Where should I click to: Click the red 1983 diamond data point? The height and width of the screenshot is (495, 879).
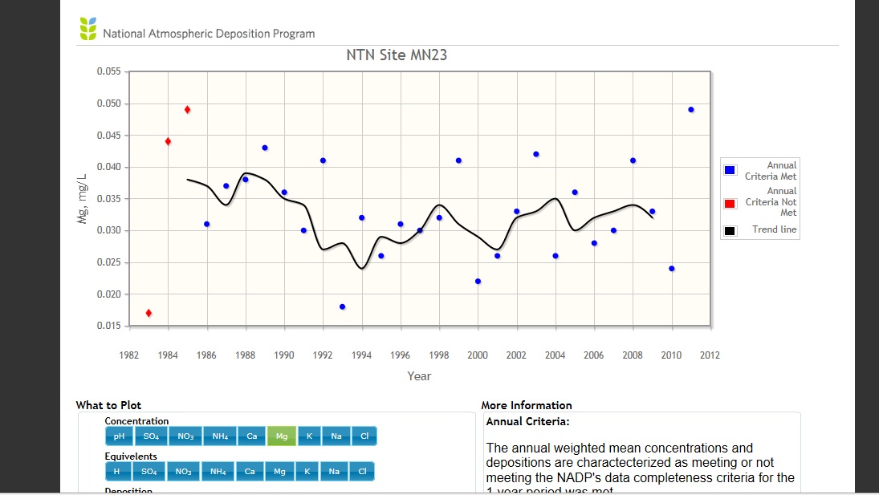point(149,313)
